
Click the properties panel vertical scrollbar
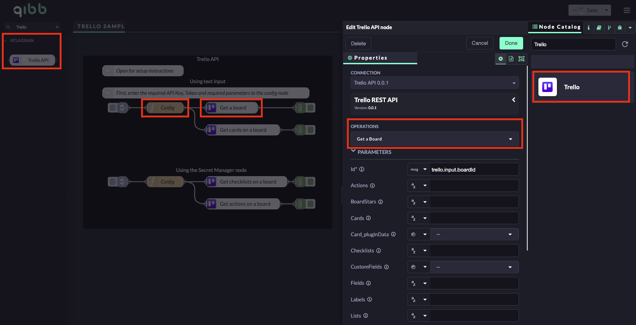[527, 157]
